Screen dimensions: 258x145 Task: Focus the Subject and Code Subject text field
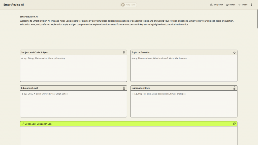tap(73, 68)
